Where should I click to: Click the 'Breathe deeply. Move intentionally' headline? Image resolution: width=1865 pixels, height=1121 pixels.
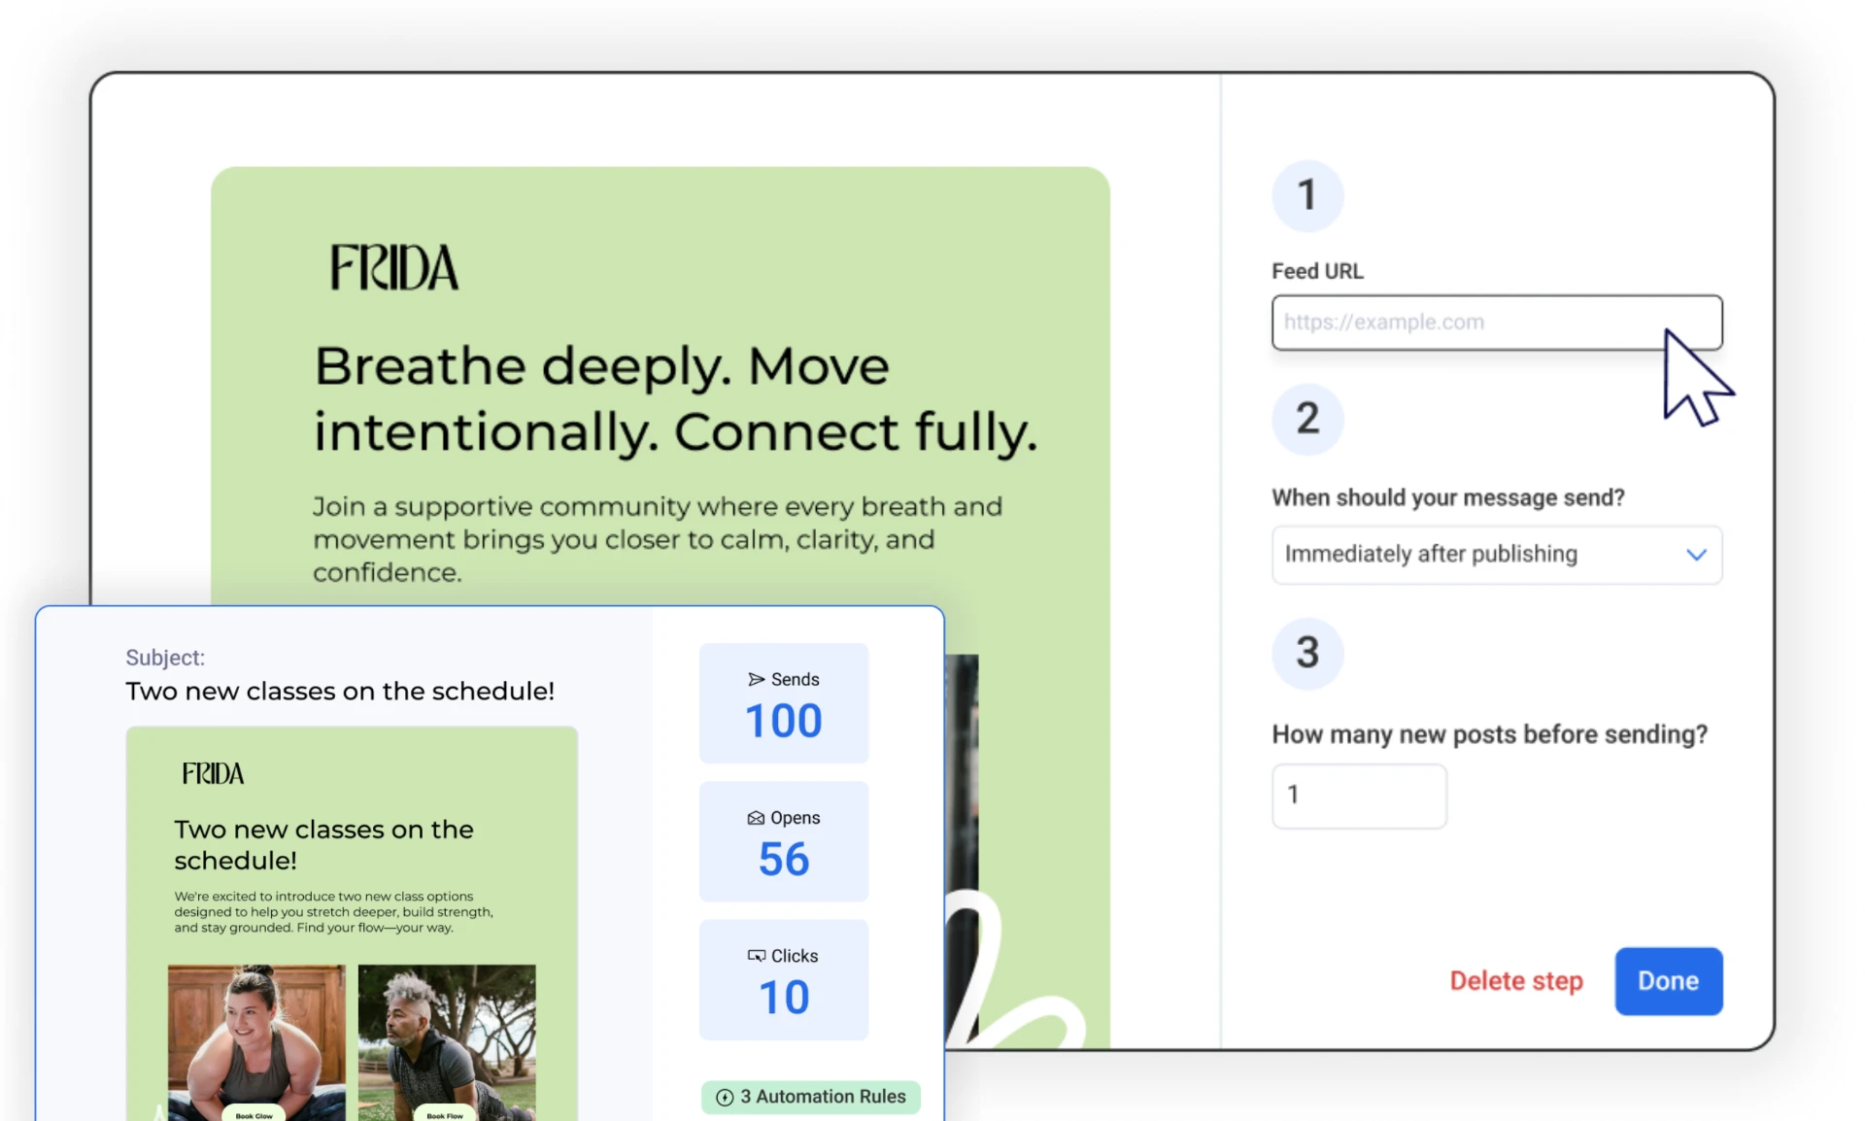tap(675, 399)
